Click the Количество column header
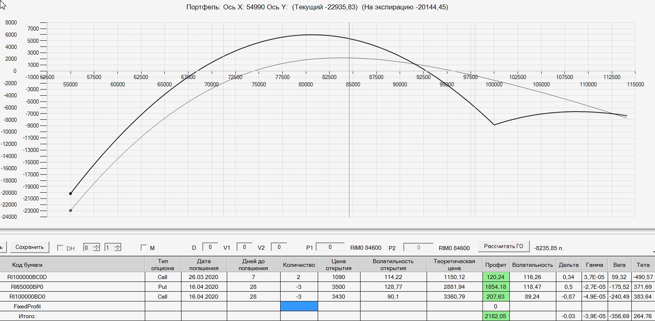Image resolution: width=655 pixels, height=321 pixels. tap(299, 265)
